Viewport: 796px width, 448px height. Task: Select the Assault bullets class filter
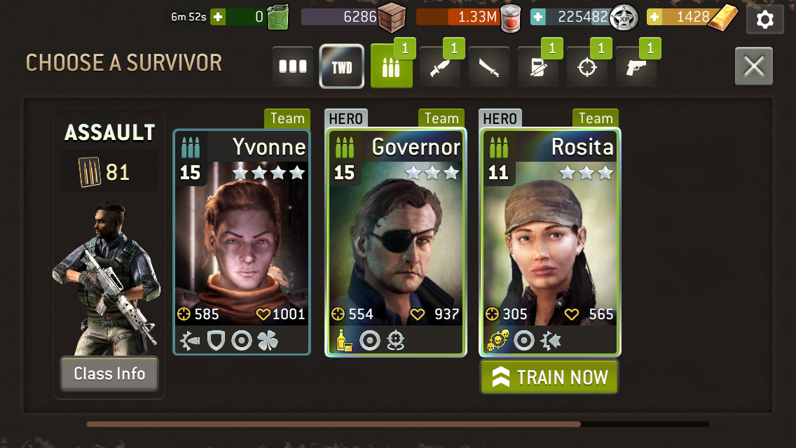click(392, 66)
